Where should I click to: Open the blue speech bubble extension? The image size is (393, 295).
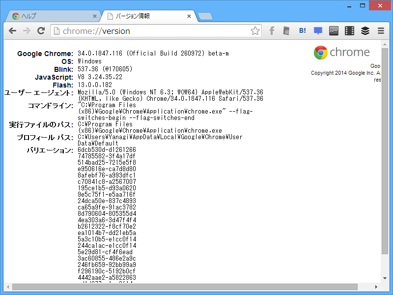tap(318, 30)
